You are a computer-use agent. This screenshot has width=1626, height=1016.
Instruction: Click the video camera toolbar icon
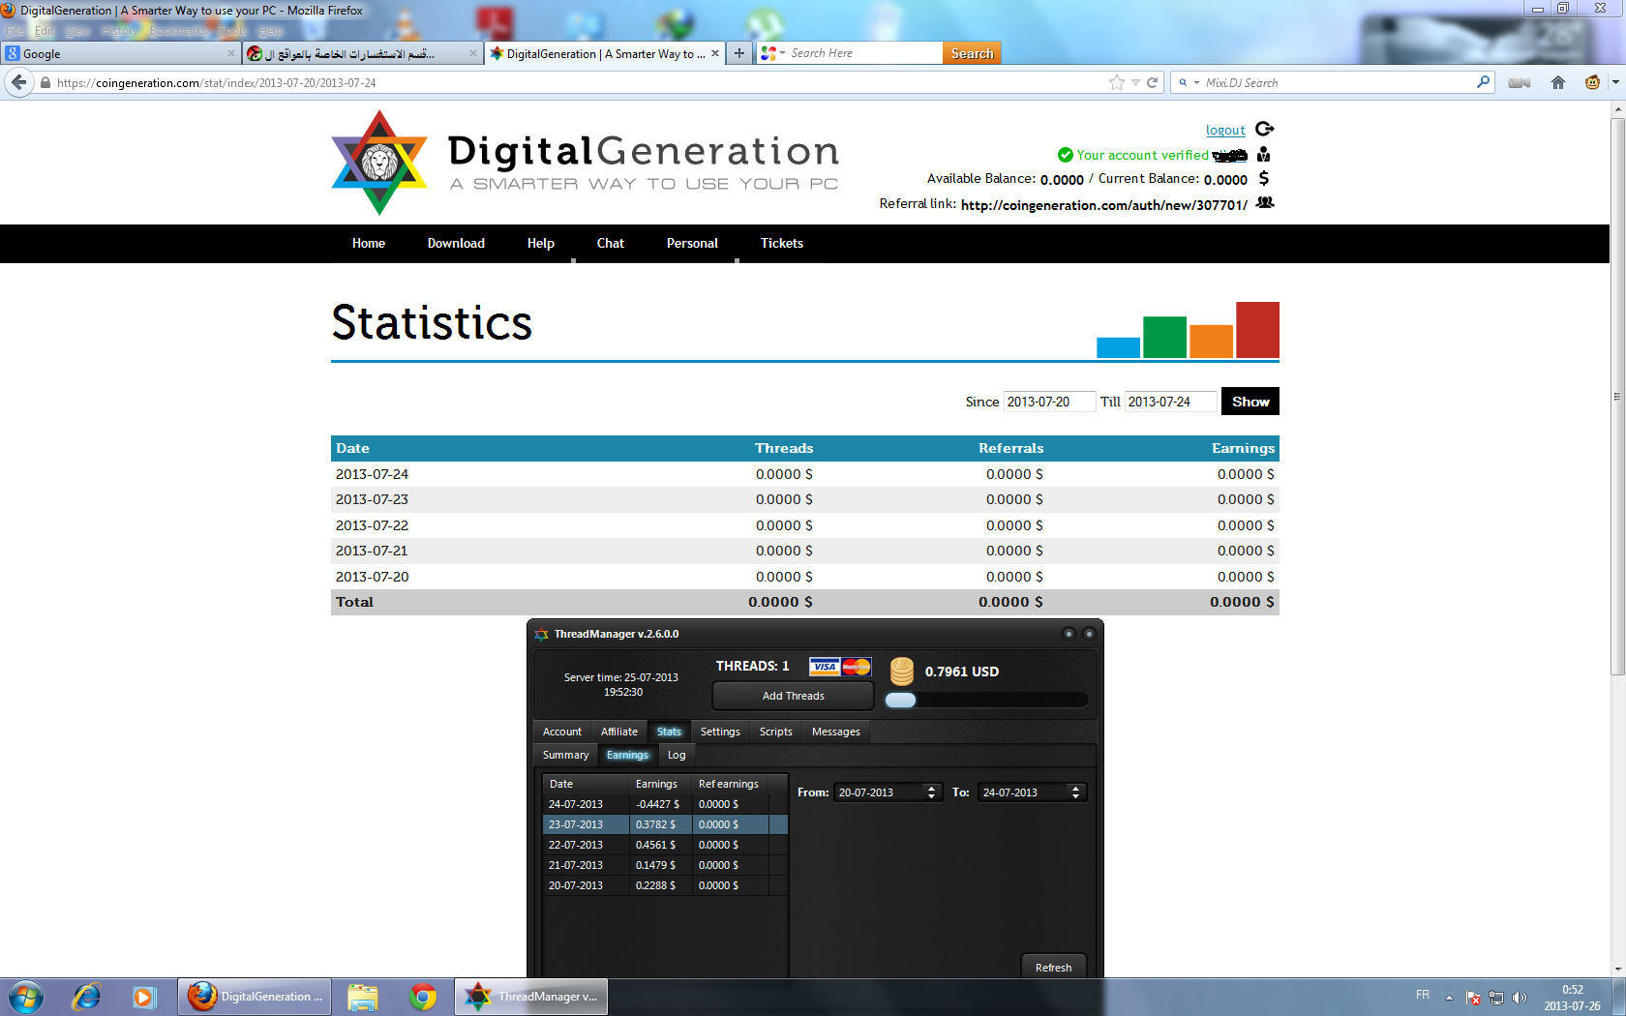coord(1520,82)
